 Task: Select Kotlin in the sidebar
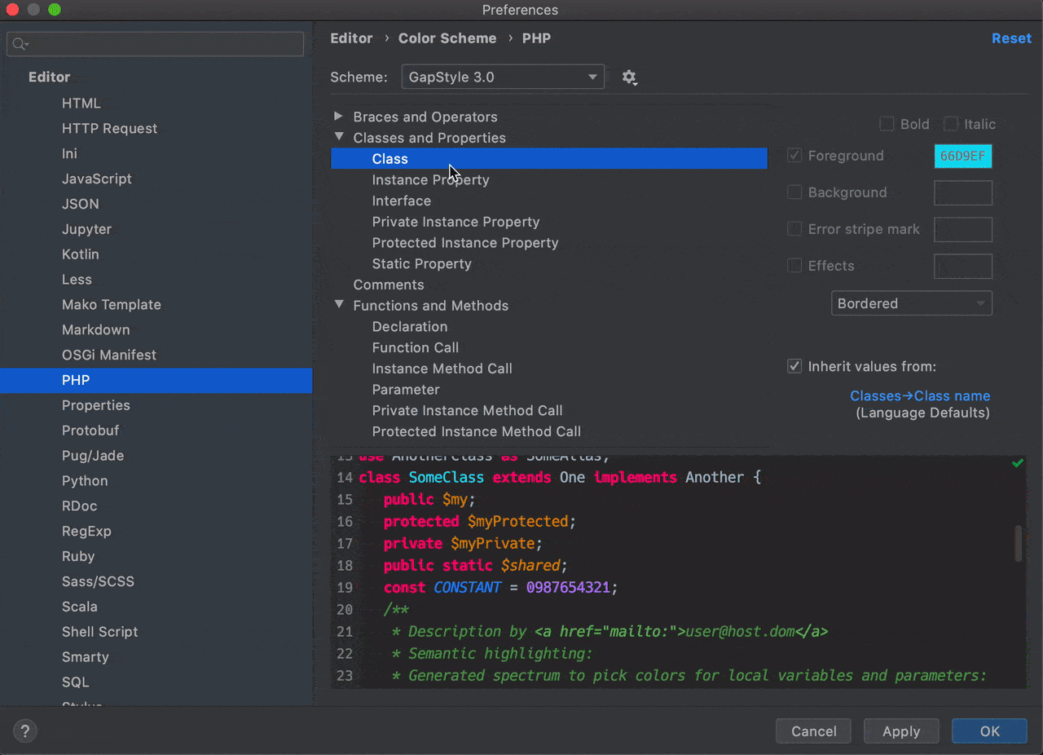(x=80, y=254)
